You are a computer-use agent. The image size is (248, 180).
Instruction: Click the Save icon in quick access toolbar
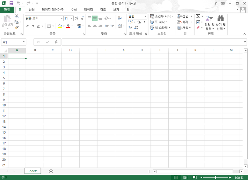coord(12,3)
